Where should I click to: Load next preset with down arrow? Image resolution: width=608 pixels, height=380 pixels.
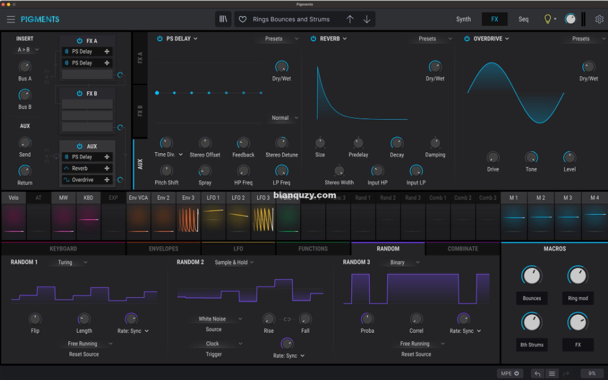pos(367,19)
